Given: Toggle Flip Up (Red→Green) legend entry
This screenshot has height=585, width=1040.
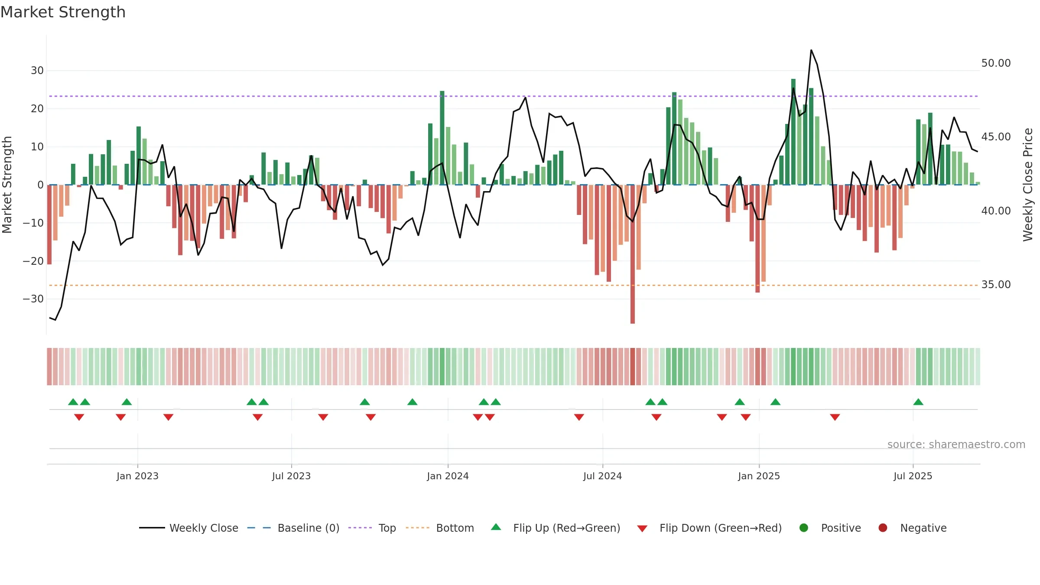Looking at the screenshot, I should pyautogui.click(x=556, y=528).
